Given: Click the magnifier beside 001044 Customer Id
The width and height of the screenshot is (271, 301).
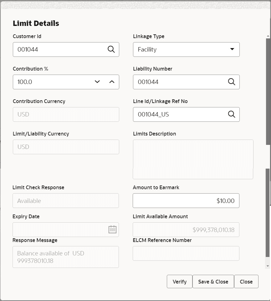Looking at the screenshot, I should [111, 49].
